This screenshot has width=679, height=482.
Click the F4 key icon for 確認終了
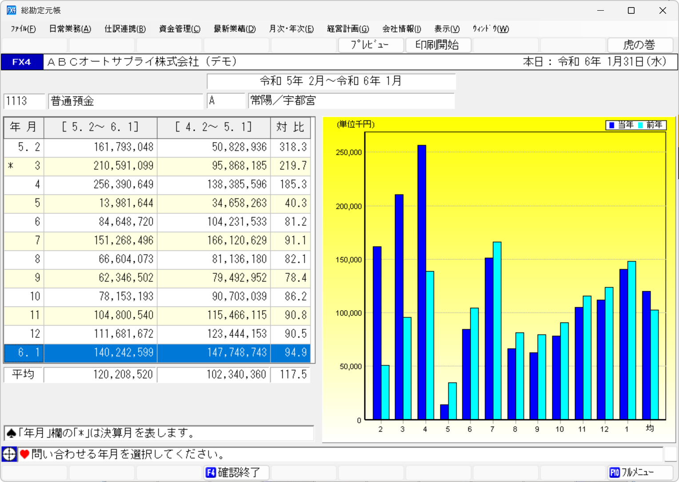[x=211, y=472]
